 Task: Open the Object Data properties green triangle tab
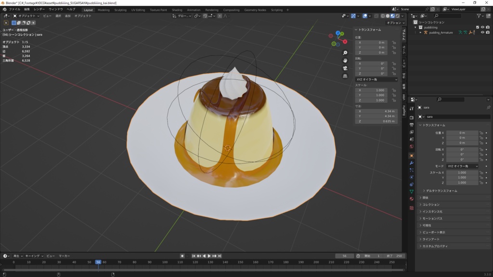[x=412, y=191]
